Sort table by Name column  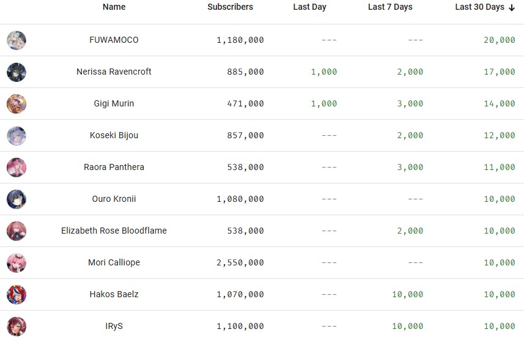pyautogui.click(x=114, y=7)
